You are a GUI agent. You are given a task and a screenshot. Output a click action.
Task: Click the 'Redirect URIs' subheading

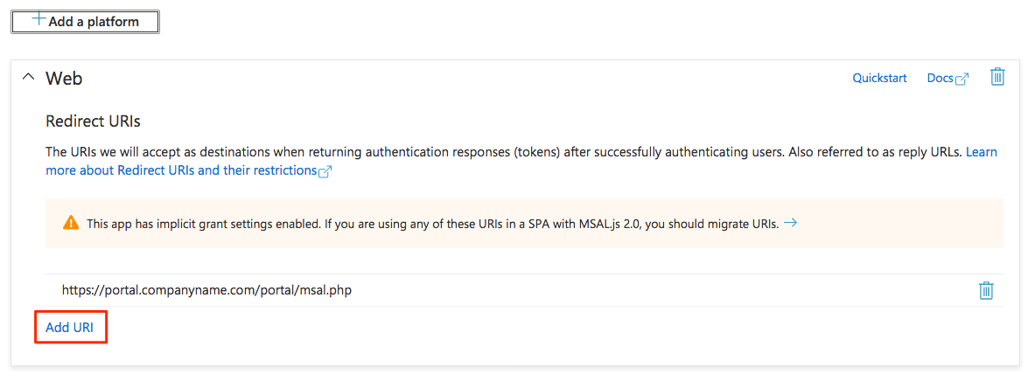coord(93,121)
